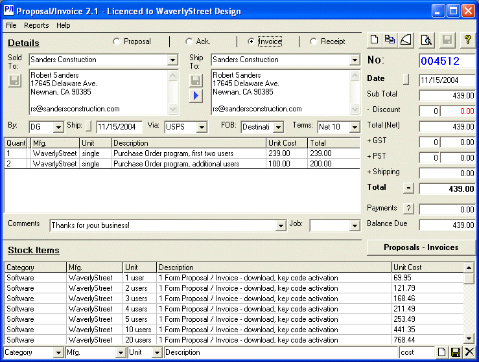
Task: Click the P/I application title bar icon
Action: click(x=9, y=10)
